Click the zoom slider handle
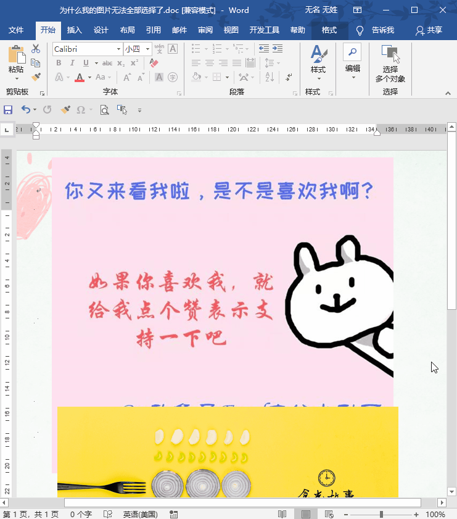Screen dimensions: 457x519 [381, 514]
